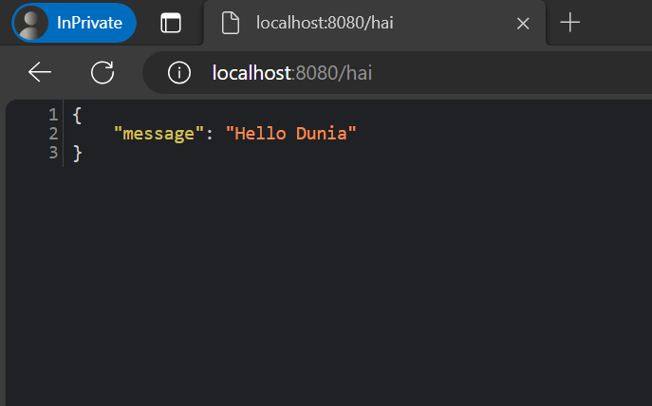Screen dimensions: 652x406
Task: Close the localhost:8080/hai tab
Action: click(523, 24)
